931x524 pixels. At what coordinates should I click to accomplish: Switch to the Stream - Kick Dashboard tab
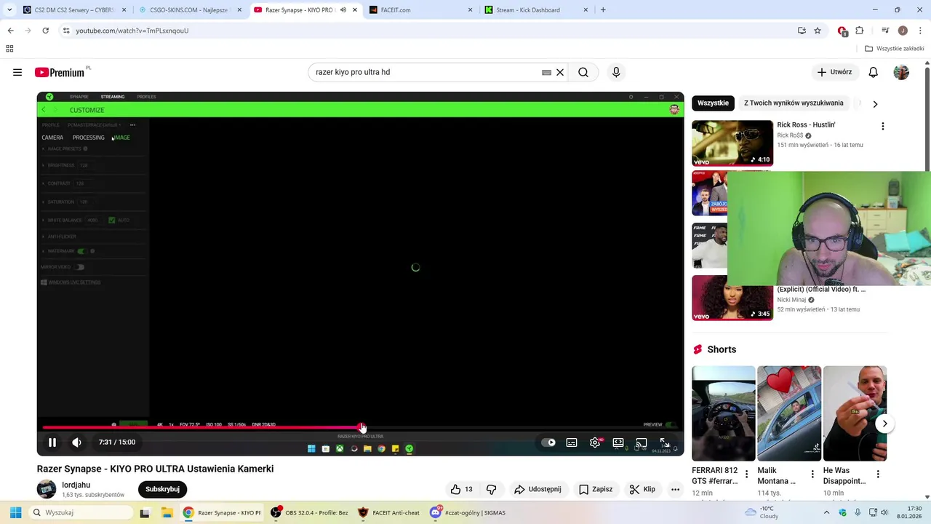point(537,10)
